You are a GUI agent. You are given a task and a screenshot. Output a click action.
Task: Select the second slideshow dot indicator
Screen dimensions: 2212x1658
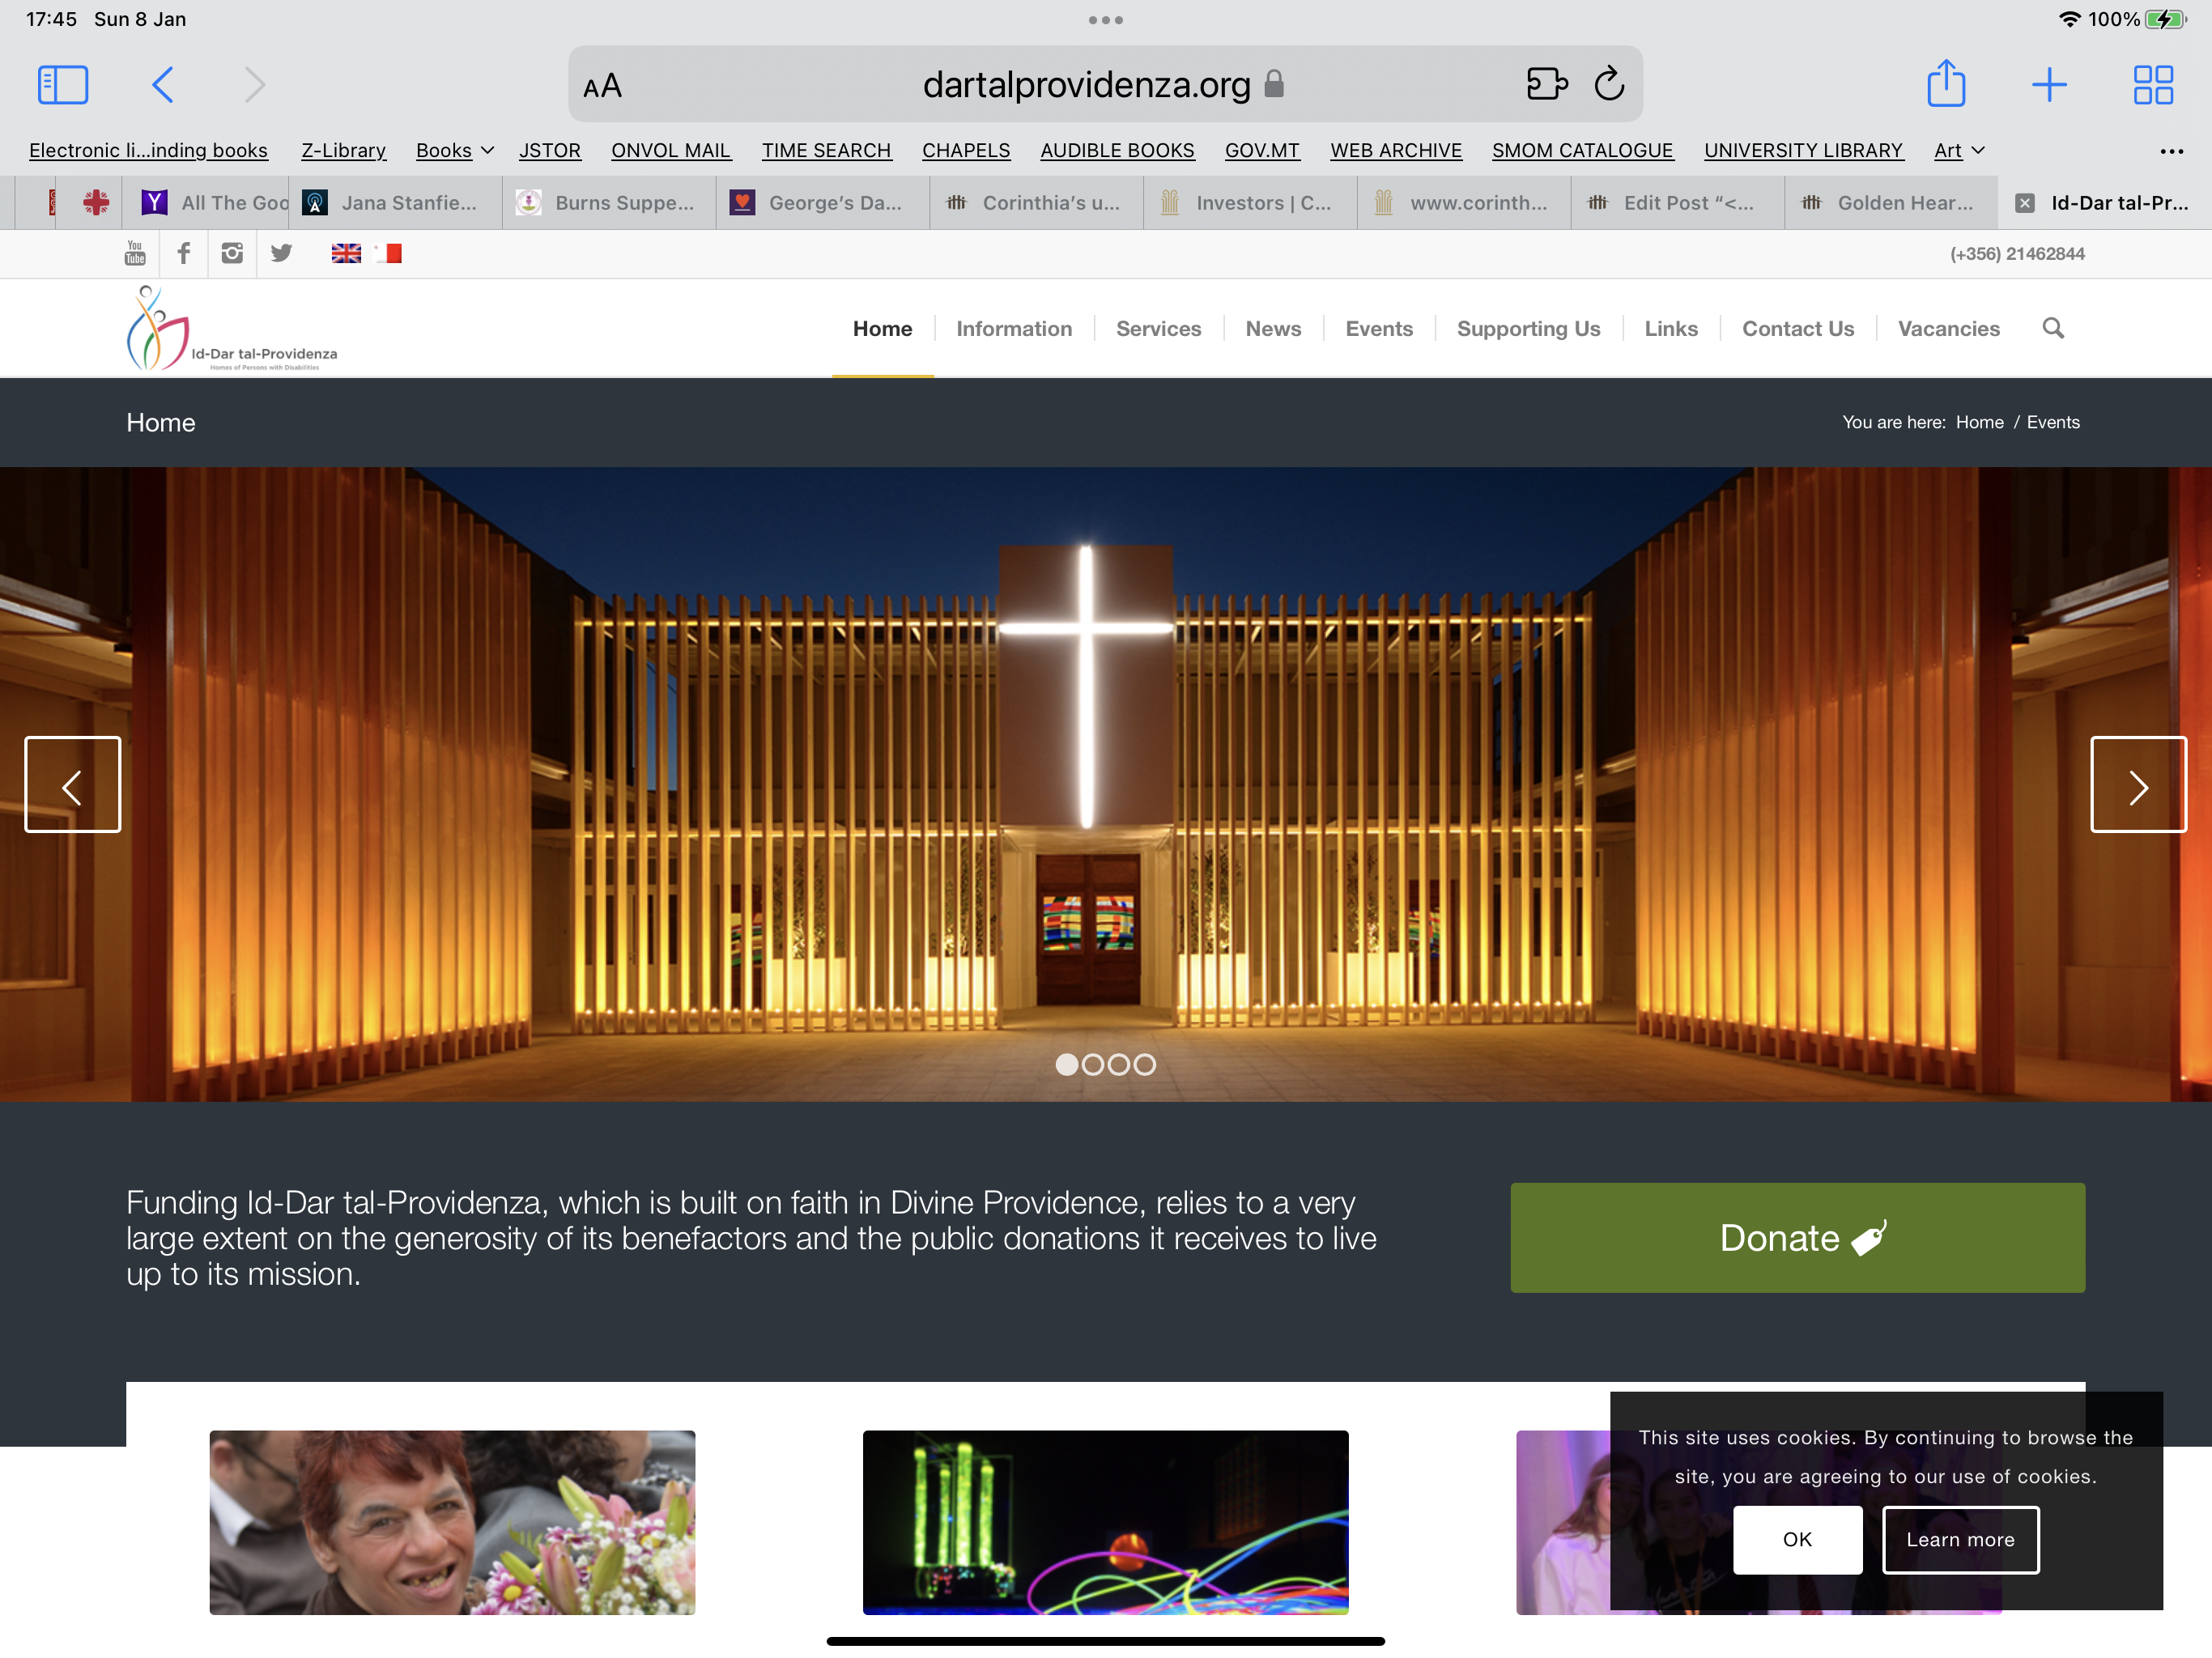click(x=1092, y=1065)
